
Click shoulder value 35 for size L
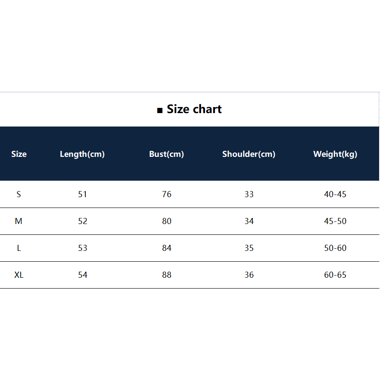point(249,248)
